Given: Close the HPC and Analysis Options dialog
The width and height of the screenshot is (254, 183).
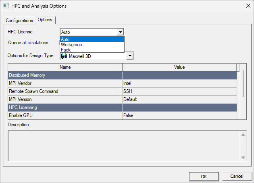Looking at the screenshot, I should (248, 6).
